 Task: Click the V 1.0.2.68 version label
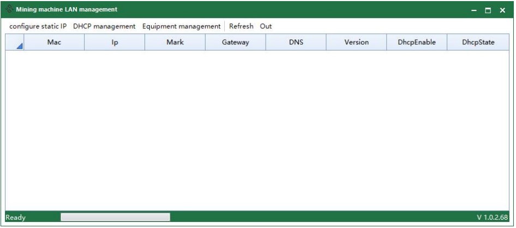click(492, 218)
